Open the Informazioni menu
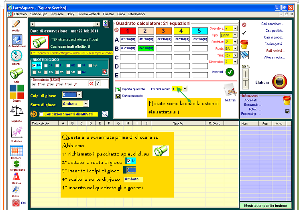299x210 pixels. click(x=136, y=14)
